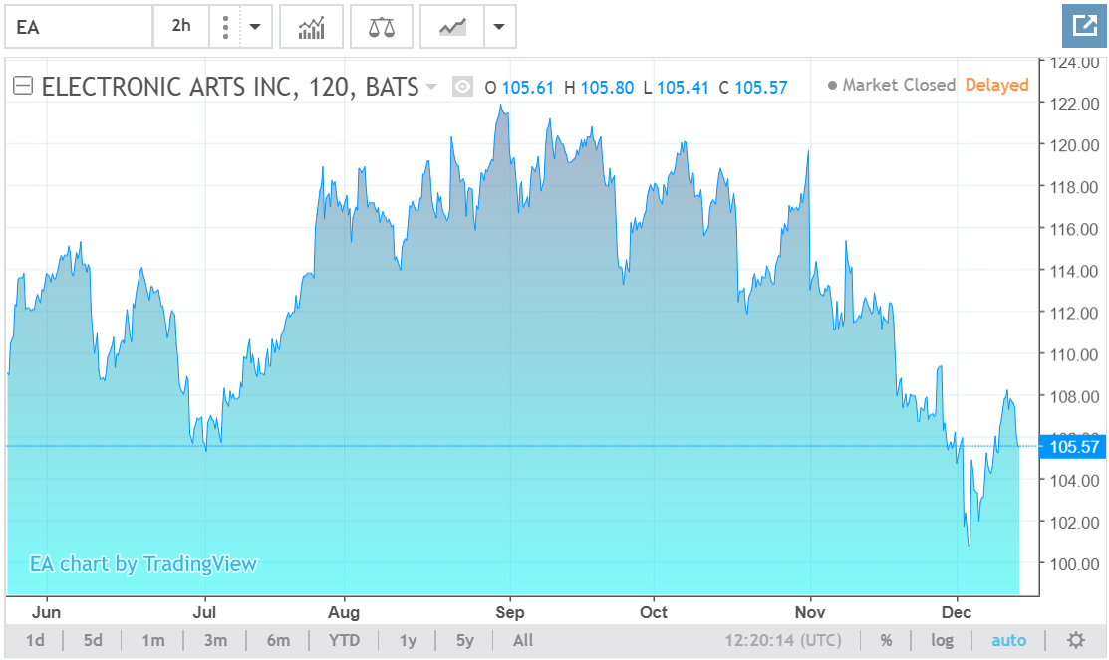
Task: Open the EA chart by TradingView link
Action: coord(142,564)
